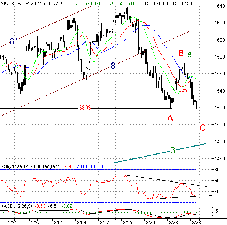Click the 3/28 date on time axis

coord(196,222)
